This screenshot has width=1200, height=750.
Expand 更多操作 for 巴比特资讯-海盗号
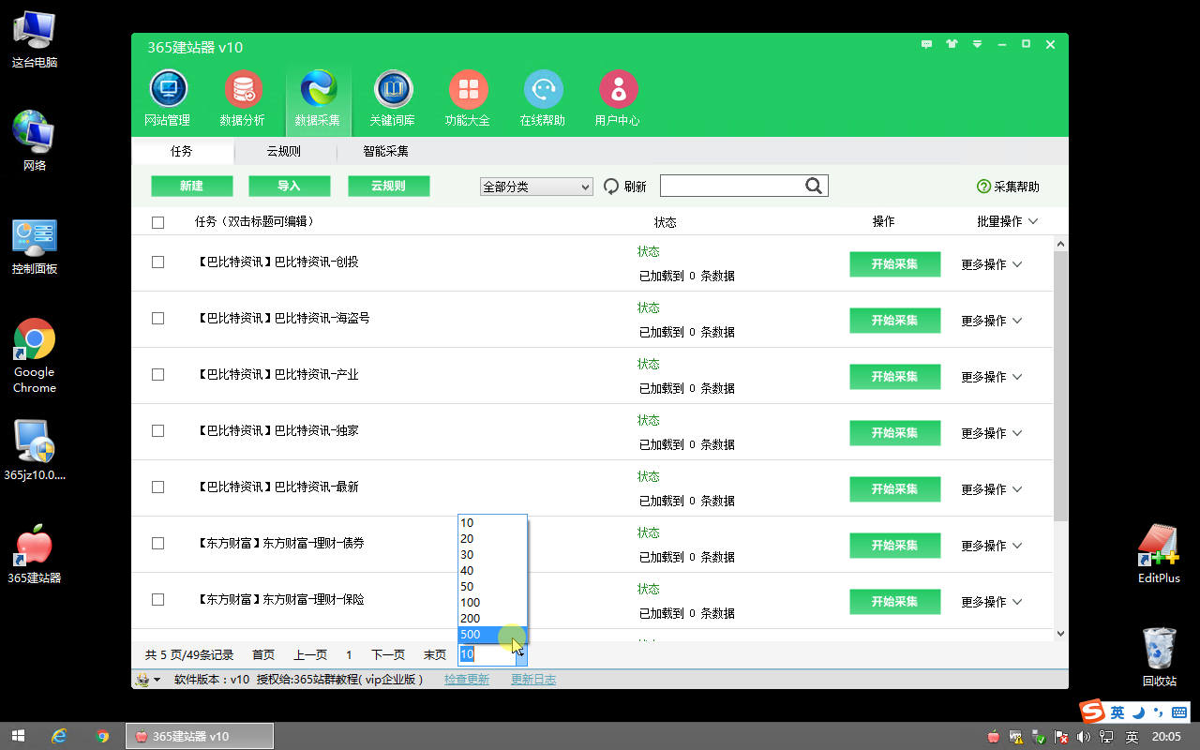click(991, 321)
